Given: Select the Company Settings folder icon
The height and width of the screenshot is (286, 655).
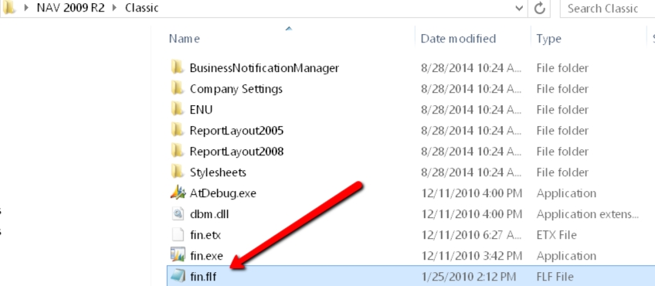Looking at the screenshot, I should point(177,88).
